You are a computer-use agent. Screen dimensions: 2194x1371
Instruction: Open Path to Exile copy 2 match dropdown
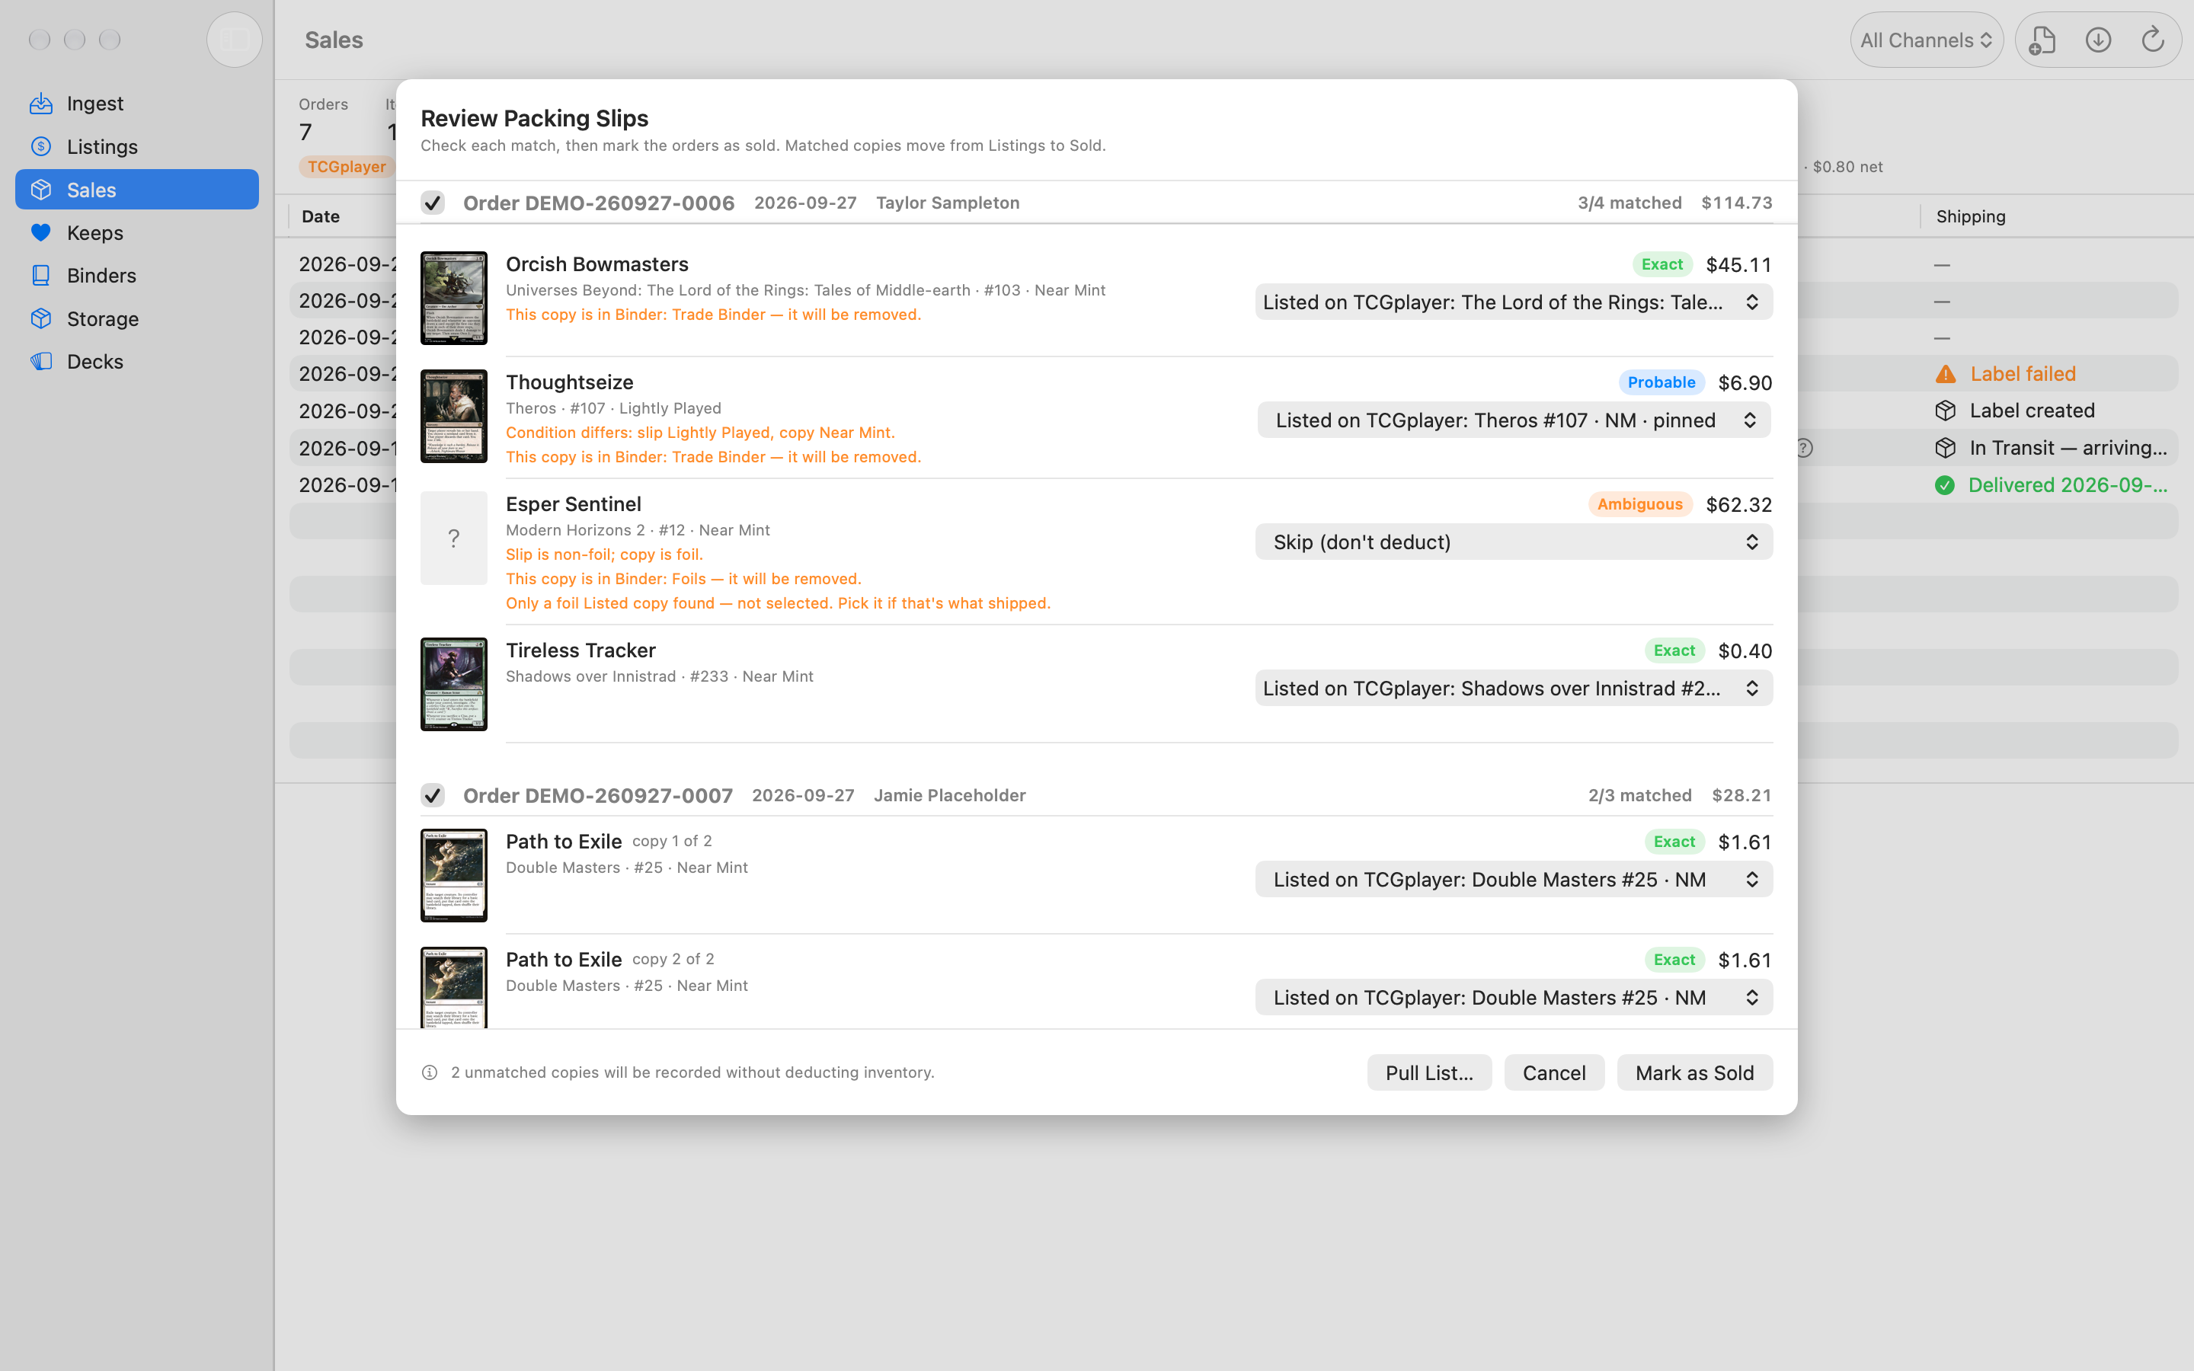(x=1514, y=998)
